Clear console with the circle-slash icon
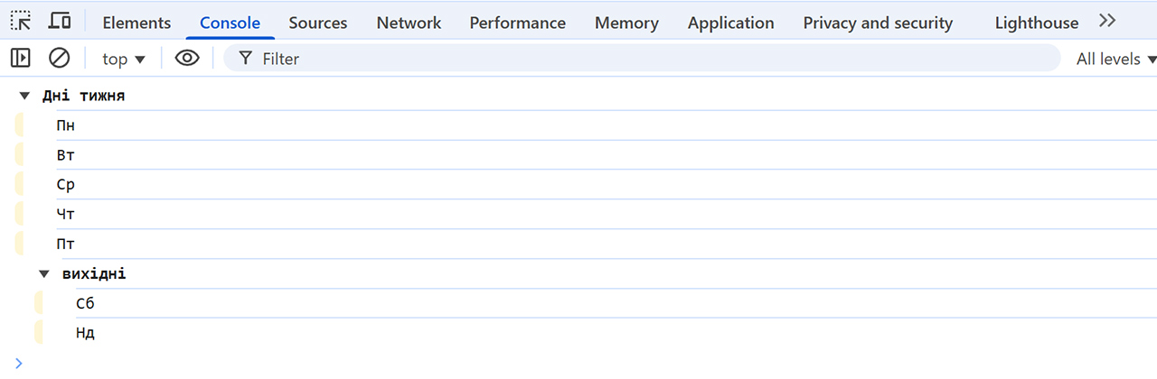The width and height of the screenshot is (1157, 379). [x=60, y=59]
